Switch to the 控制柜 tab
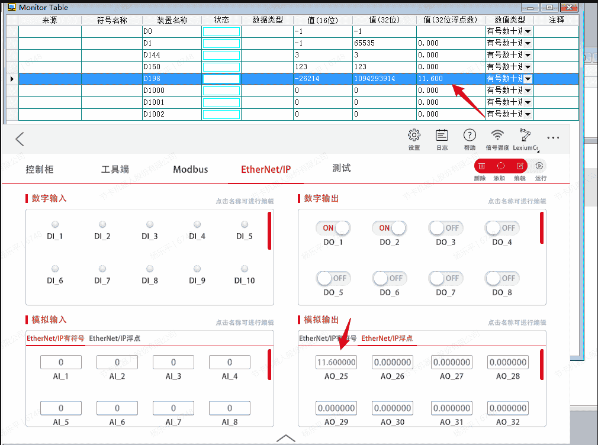 click(x=40, y=169)
